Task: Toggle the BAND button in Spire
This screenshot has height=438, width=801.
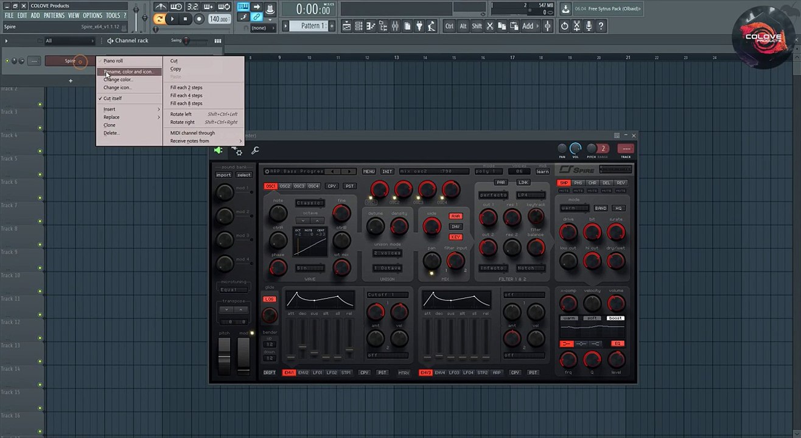Action: 601,208
